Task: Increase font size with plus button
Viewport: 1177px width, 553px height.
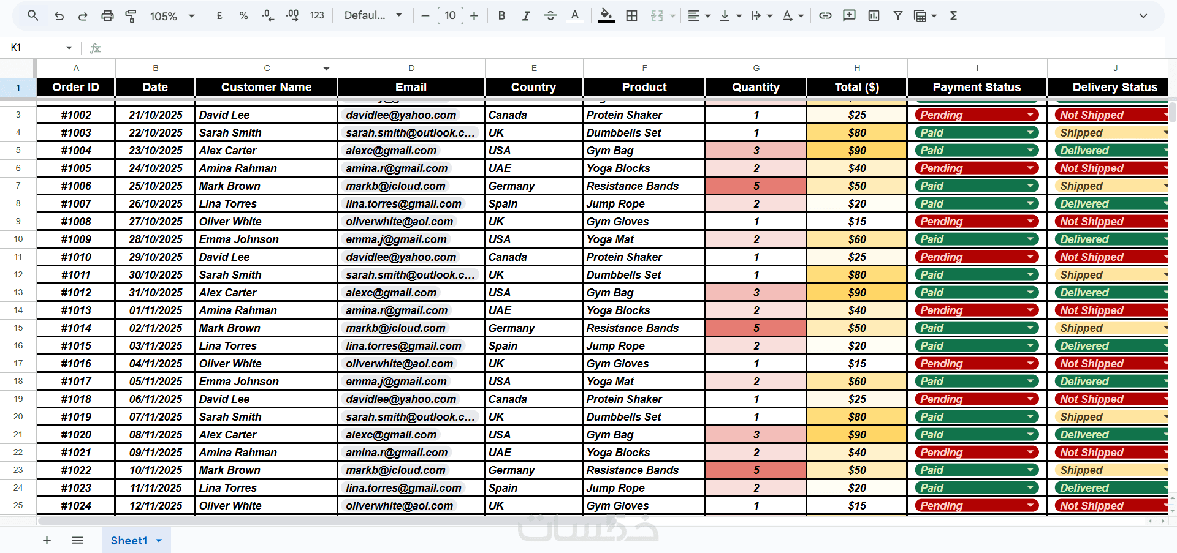Action: (474, 16)
